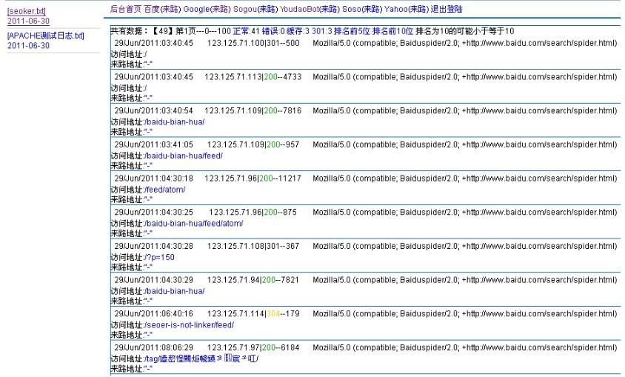Viewport: 625px width, 377px height.
Task: Click the IP entry 123.125.71.96|200--11217
Action: 253,179
